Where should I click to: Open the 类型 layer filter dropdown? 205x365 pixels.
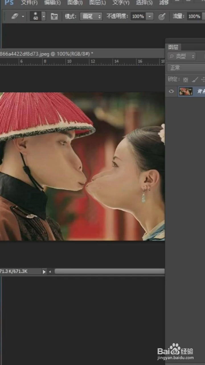pos(181,56)
